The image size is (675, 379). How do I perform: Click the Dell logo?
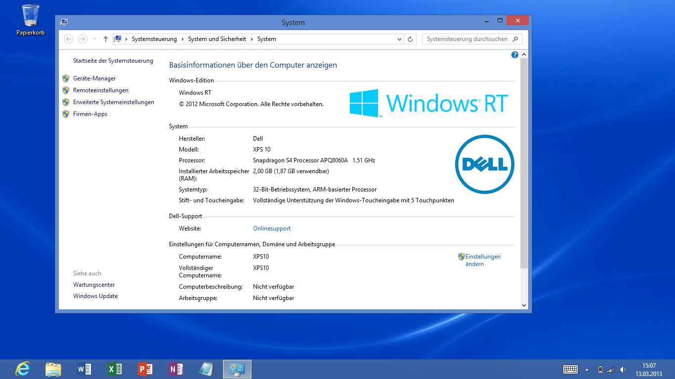(x=484, y=164)
